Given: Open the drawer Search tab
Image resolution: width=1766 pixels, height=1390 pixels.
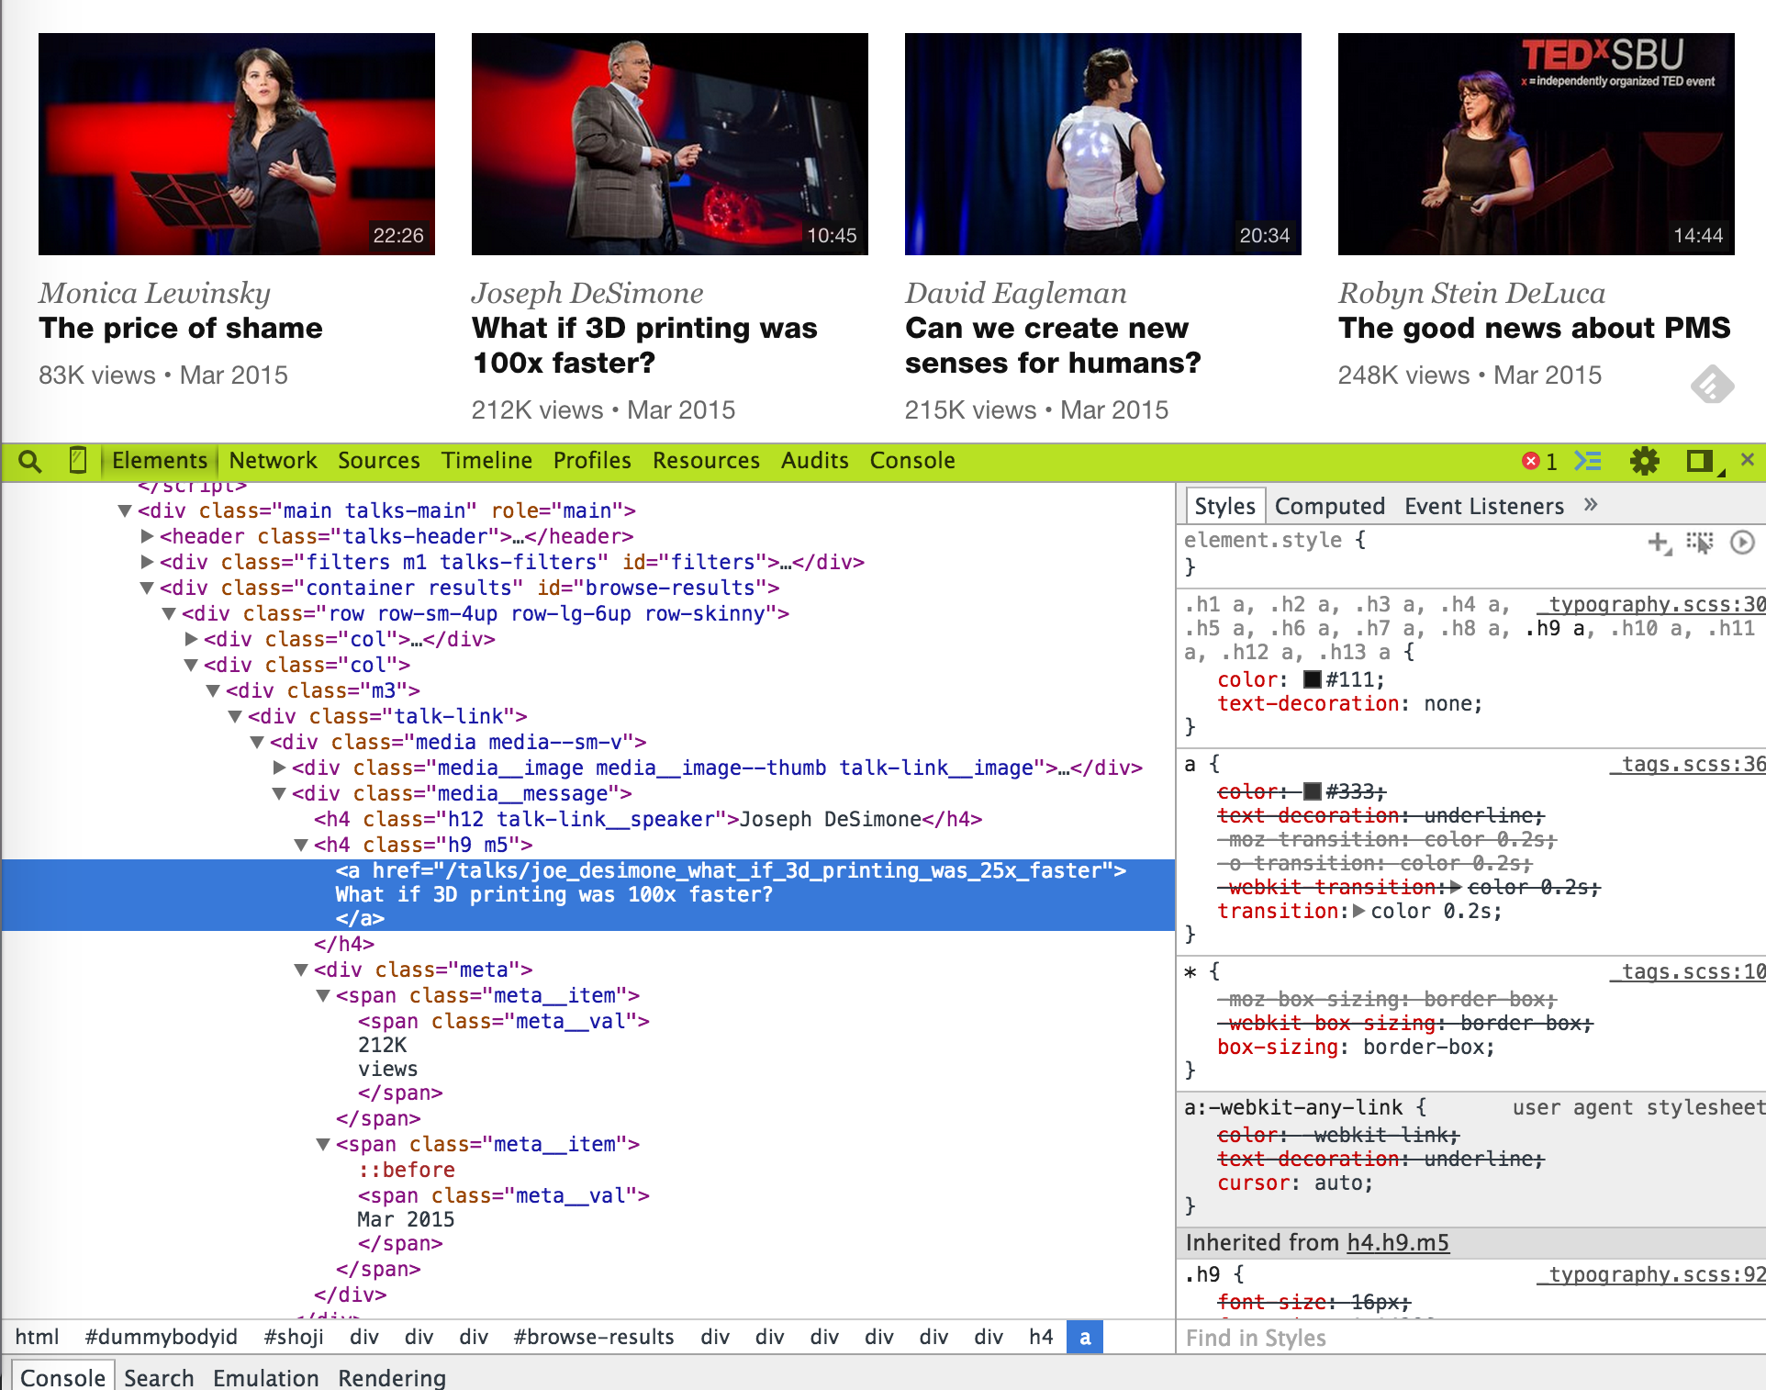Looking at the screenshot, I should pyautogui.click(x=159, y=1378).
